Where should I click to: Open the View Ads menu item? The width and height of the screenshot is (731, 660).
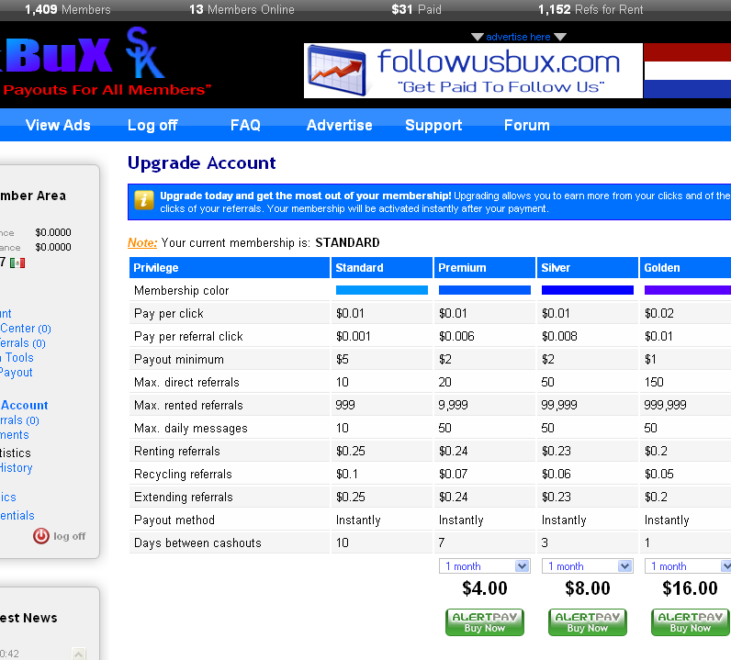[x=58, y=125]
